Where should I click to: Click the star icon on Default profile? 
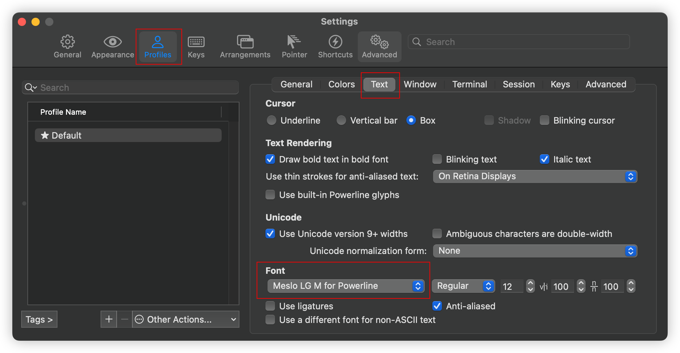pyautogui.click(x=44, y=135)
